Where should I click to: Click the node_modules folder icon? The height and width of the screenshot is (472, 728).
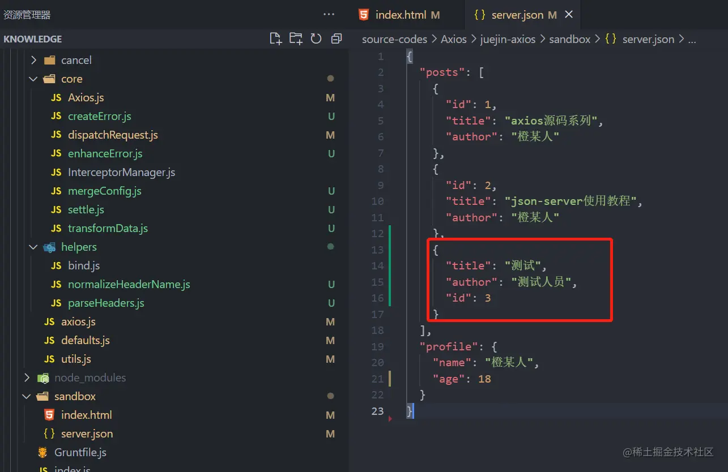(43, 377)
